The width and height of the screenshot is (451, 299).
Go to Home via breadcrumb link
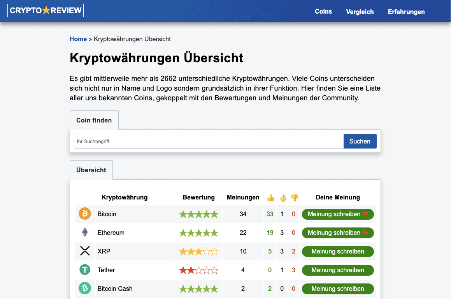pyautogui.click(x=78, y=39)
